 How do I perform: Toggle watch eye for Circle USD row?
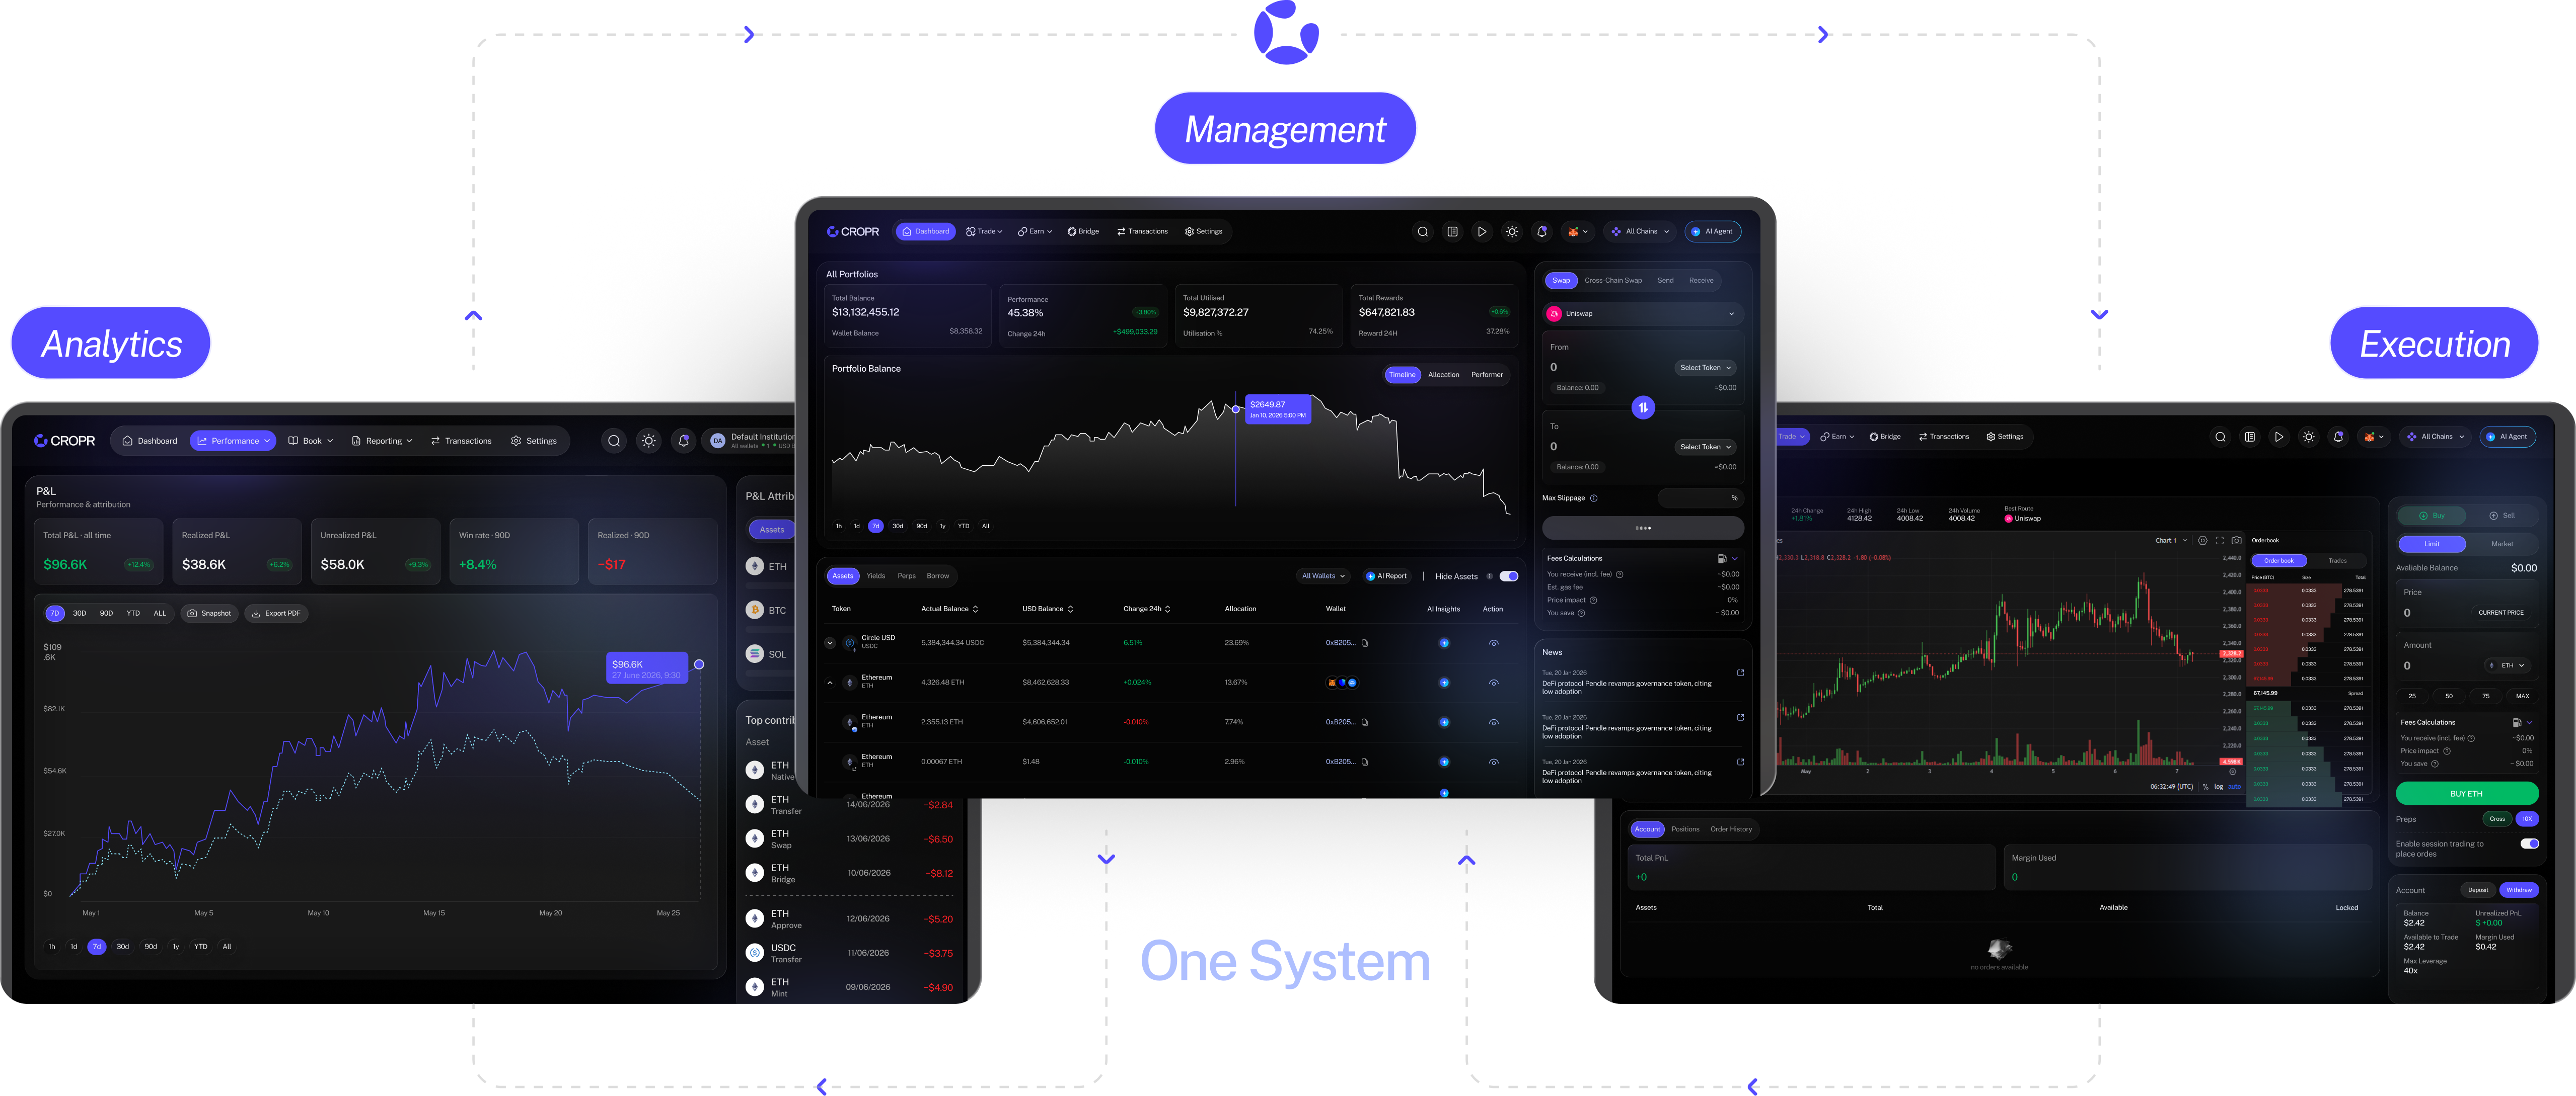(x=1493, y=643)
